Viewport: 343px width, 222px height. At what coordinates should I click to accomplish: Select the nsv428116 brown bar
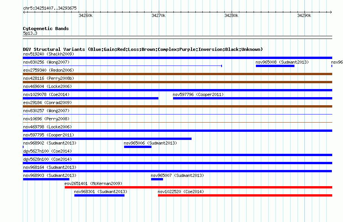[177, 82]
